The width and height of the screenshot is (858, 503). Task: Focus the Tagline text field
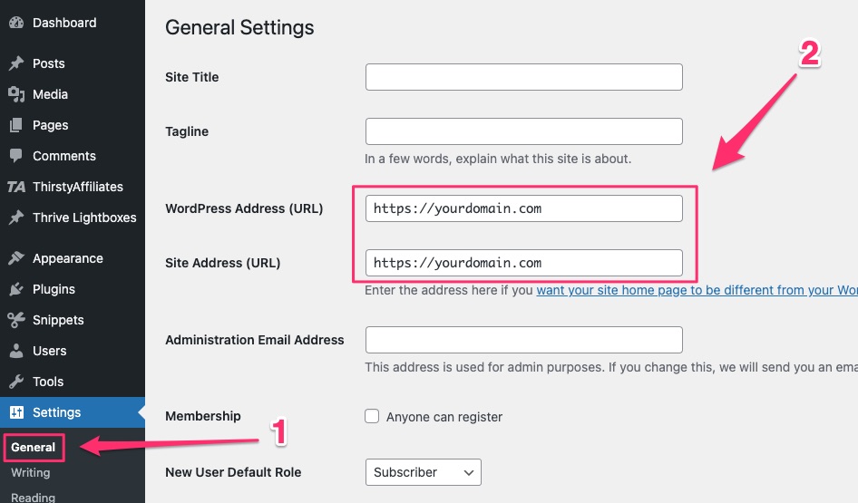pyautogui.click(x=523, y=131)
